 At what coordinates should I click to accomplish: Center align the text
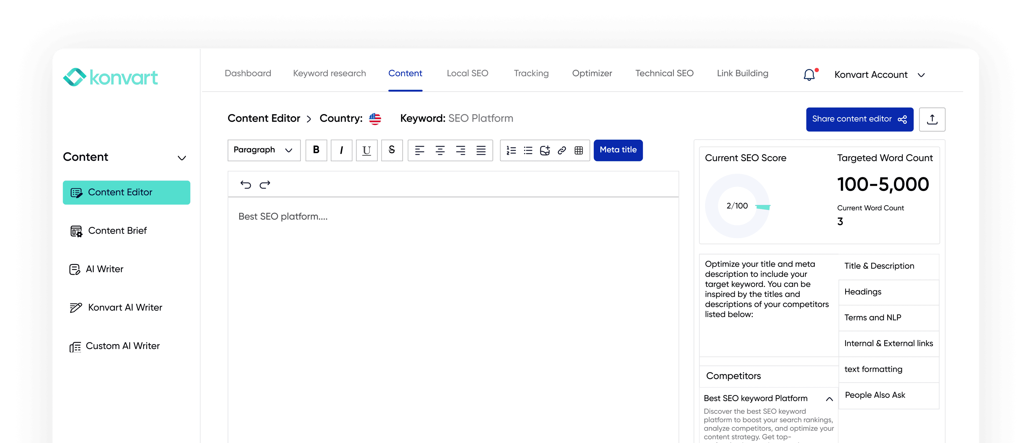[440, 150]
